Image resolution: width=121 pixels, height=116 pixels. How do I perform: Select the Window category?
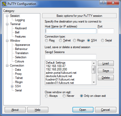[x=15, y=41]
